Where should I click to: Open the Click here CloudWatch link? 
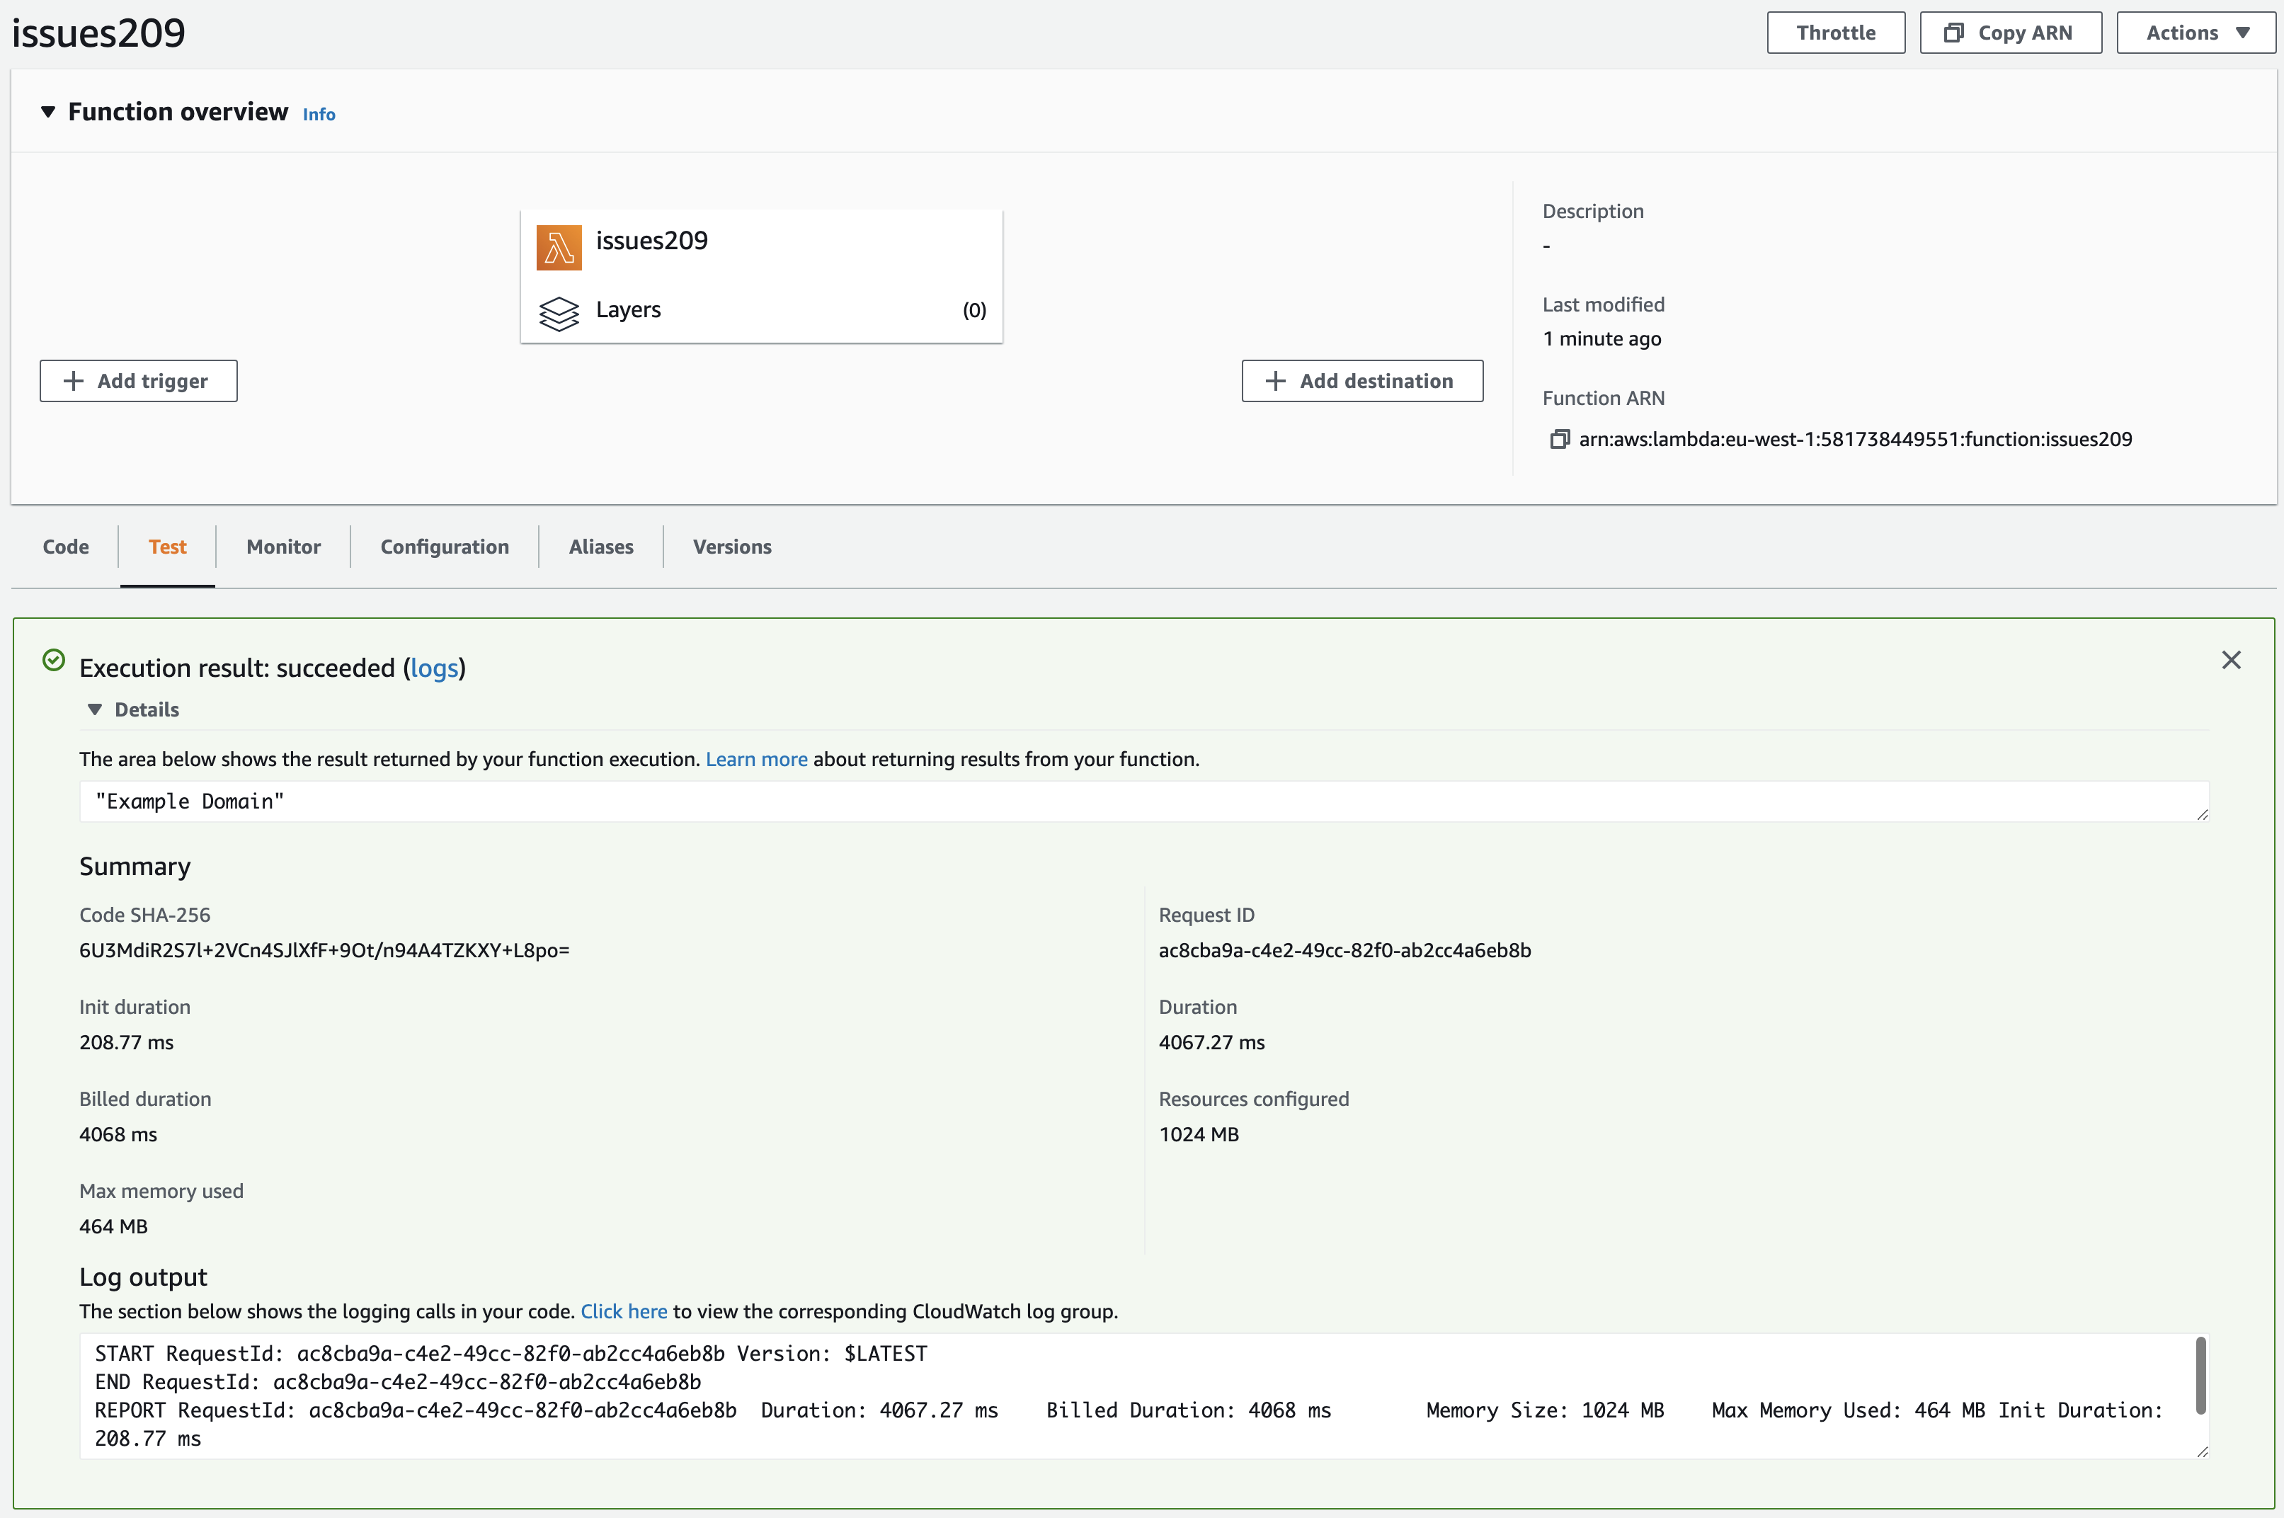coord(623,1312)
